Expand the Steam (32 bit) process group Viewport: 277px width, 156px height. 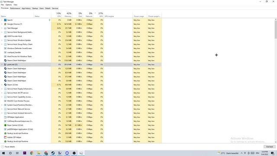(2, 85)
